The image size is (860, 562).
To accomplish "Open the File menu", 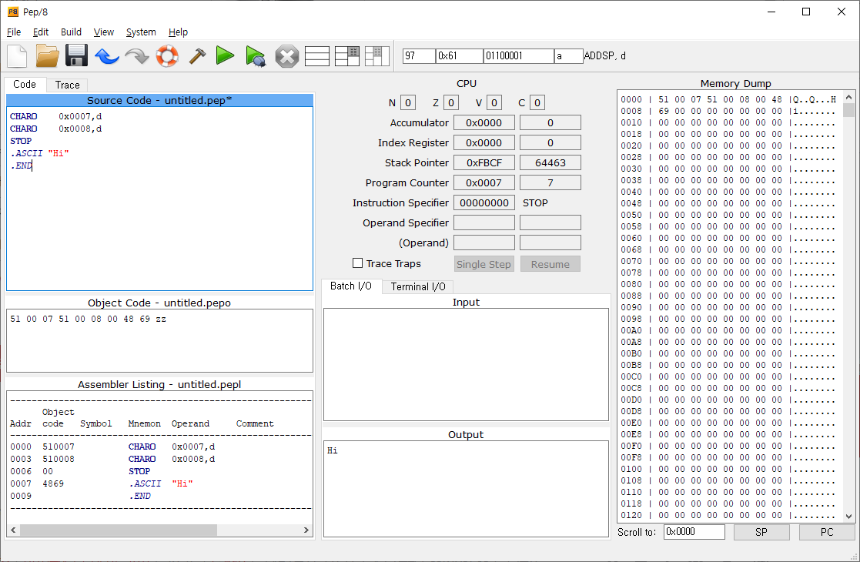I will click(14, 32).
